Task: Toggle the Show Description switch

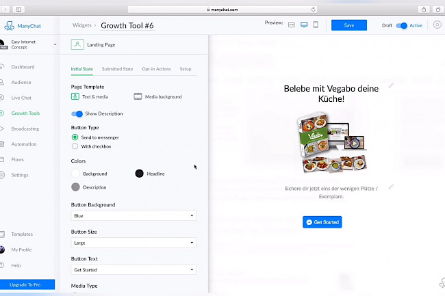Action: click(77, 113)
